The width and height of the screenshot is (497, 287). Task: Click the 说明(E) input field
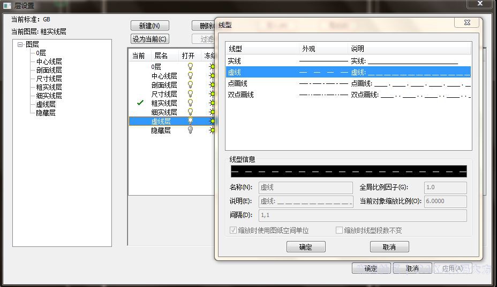coord(306,201)
